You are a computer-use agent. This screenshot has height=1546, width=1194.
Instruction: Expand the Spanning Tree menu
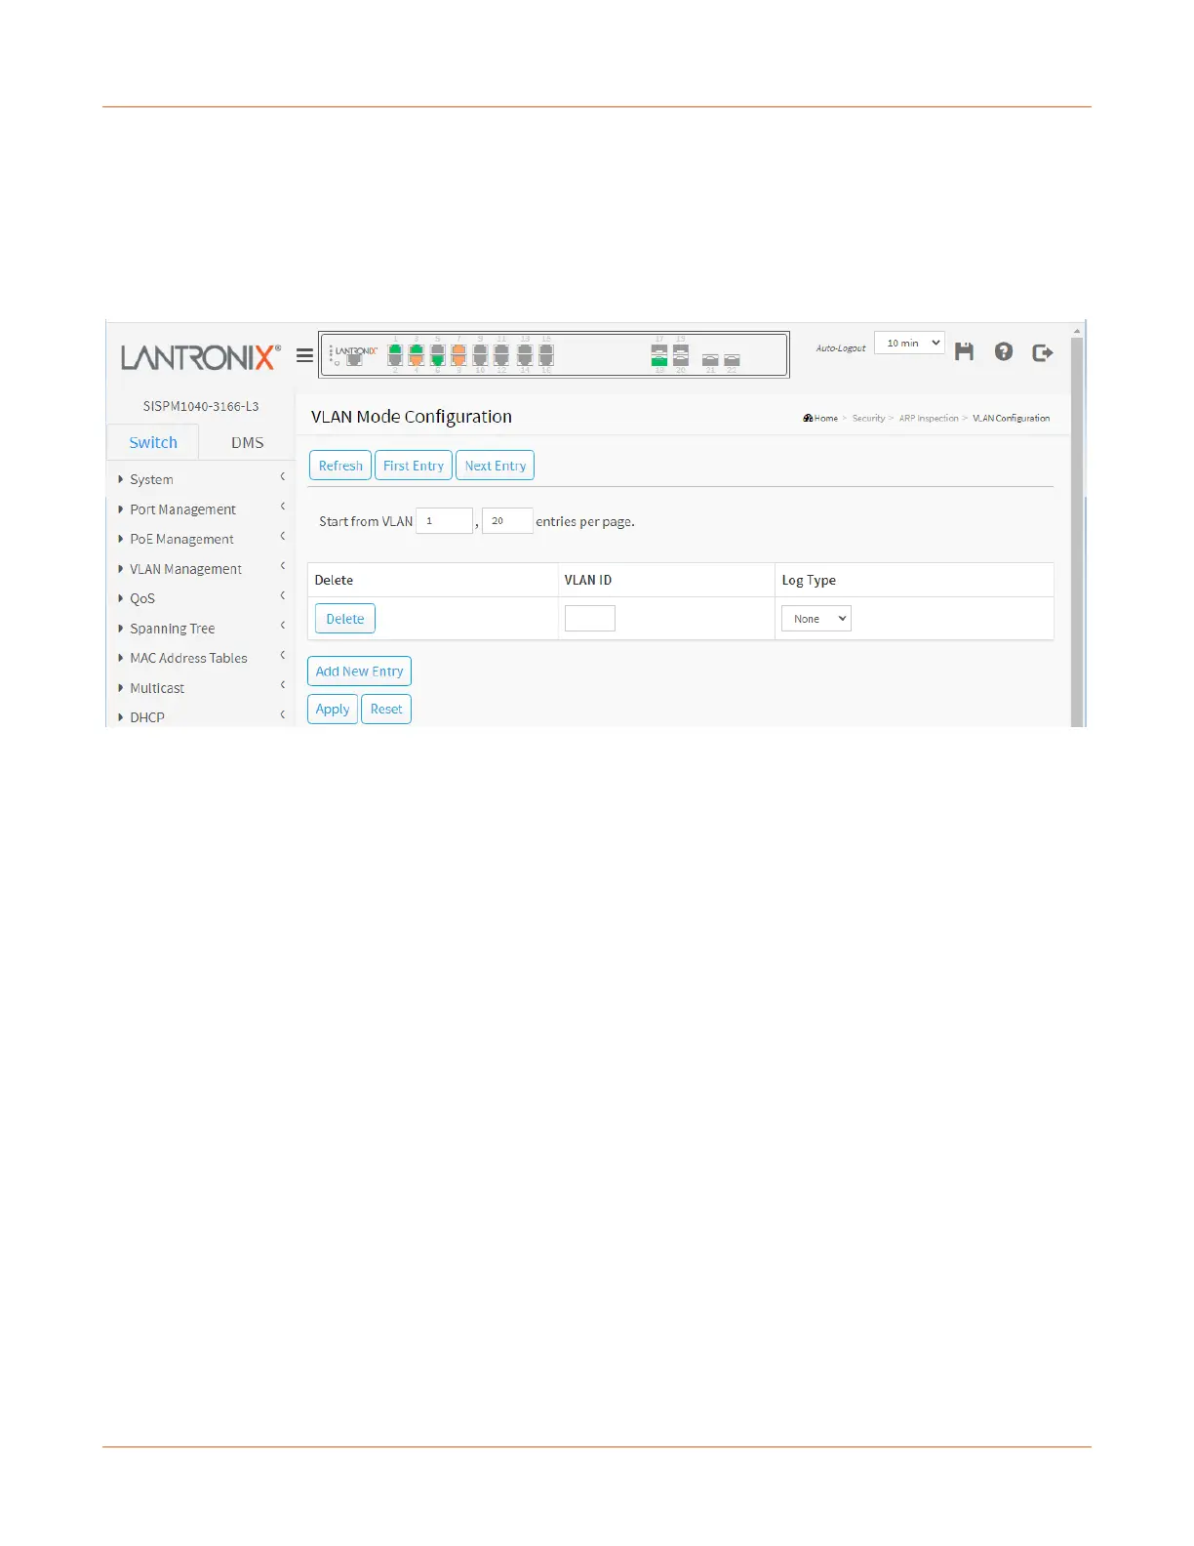[x=202, y=629]
